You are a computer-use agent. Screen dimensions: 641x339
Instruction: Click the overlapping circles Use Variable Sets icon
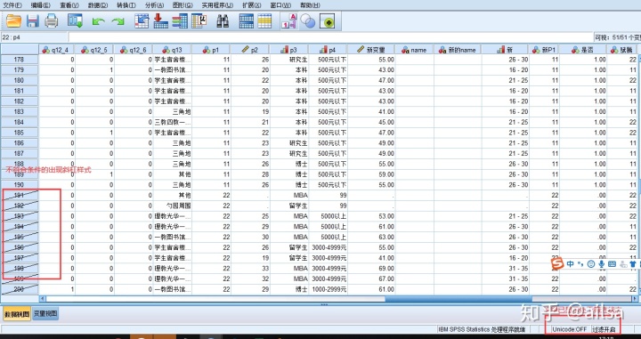tap(308, 20)
